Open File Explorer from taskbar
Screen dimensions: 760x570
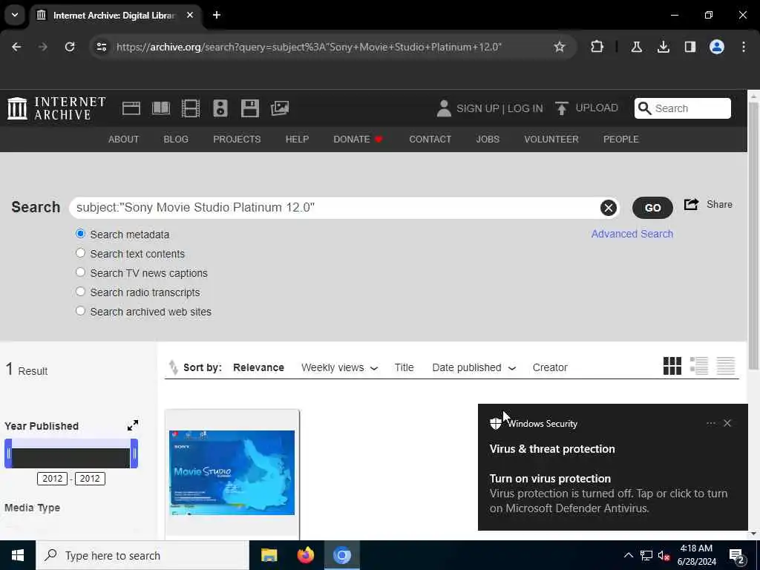coord(269,555)
